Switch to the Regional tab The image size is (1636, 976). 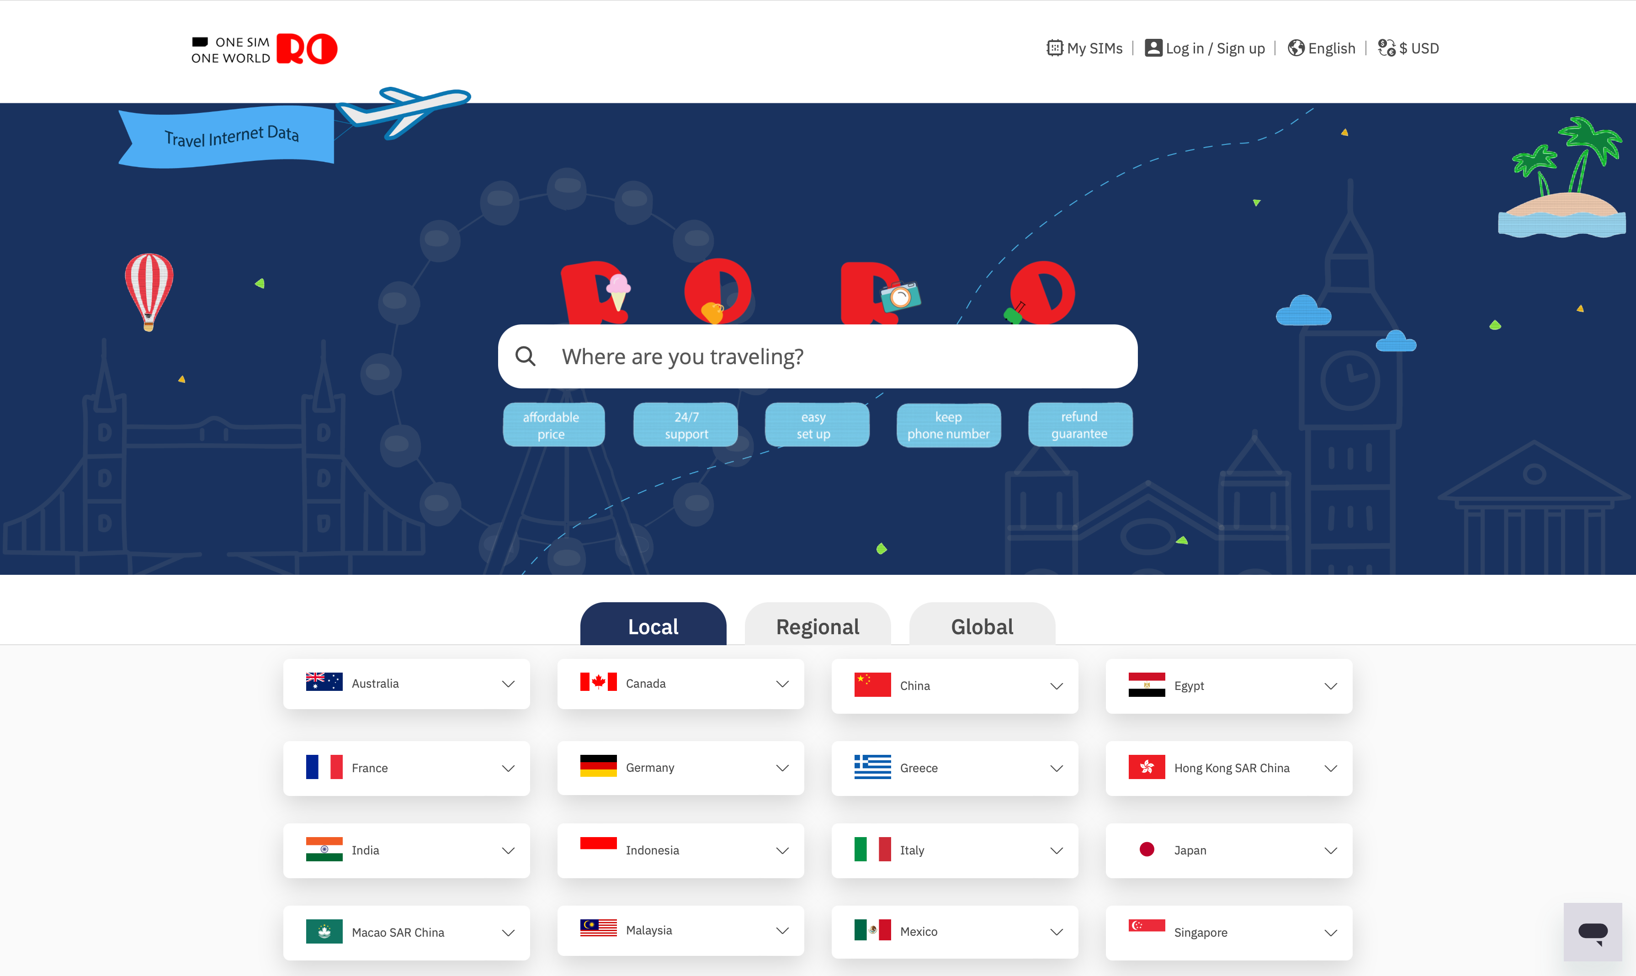(x=818, y=626)
